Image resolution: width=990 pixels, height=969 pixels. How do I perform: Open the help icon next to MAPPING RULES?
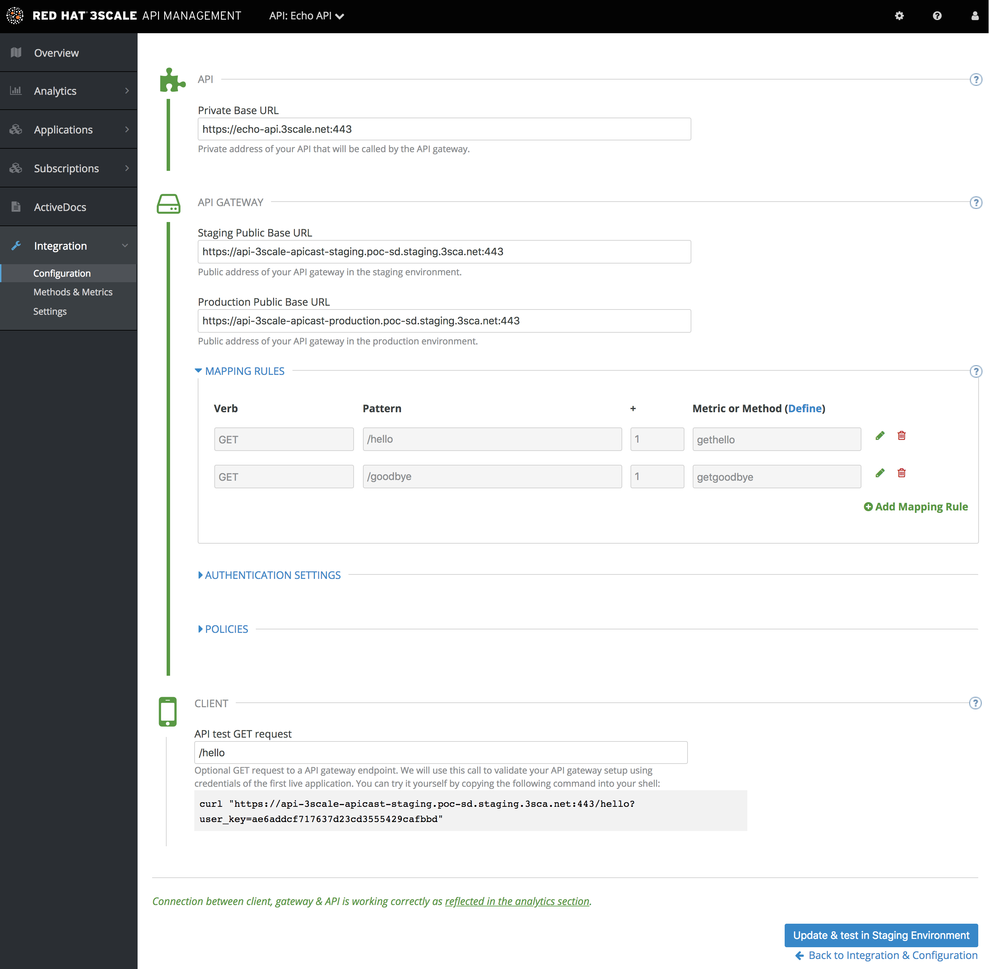point(975,371)
